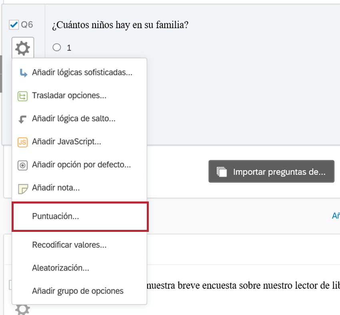Click the answer label 1
340x315 pixels.
point(69,48)
